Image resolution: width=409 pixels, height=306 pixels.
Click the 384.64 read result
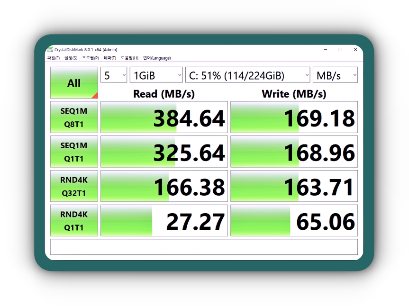(x=164, y=117)
